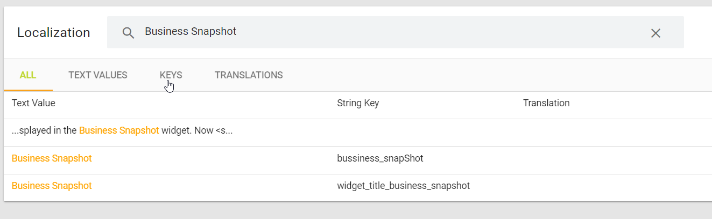Image resolution: width=712 pixels, height=219 pixels.
Task: Focus the Business Snapshot search field
Action: [x=377, y=32]
